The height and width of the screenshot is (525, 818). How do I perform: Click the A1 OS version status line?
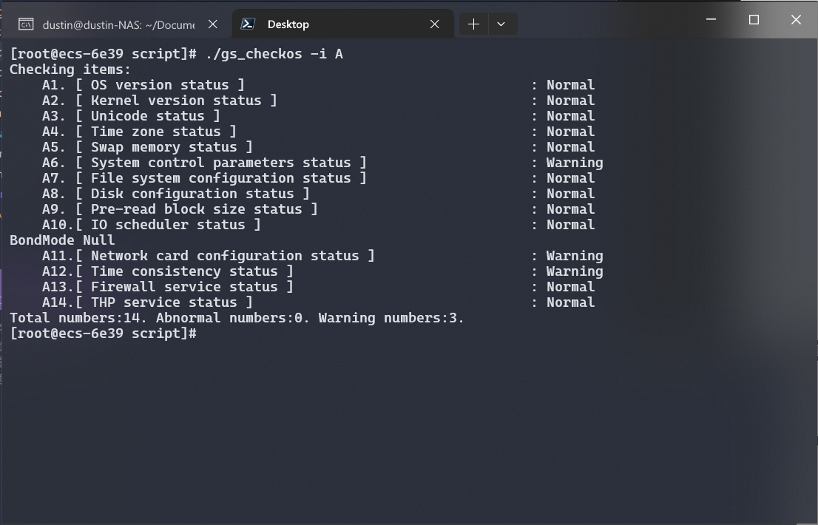(166, 85)
